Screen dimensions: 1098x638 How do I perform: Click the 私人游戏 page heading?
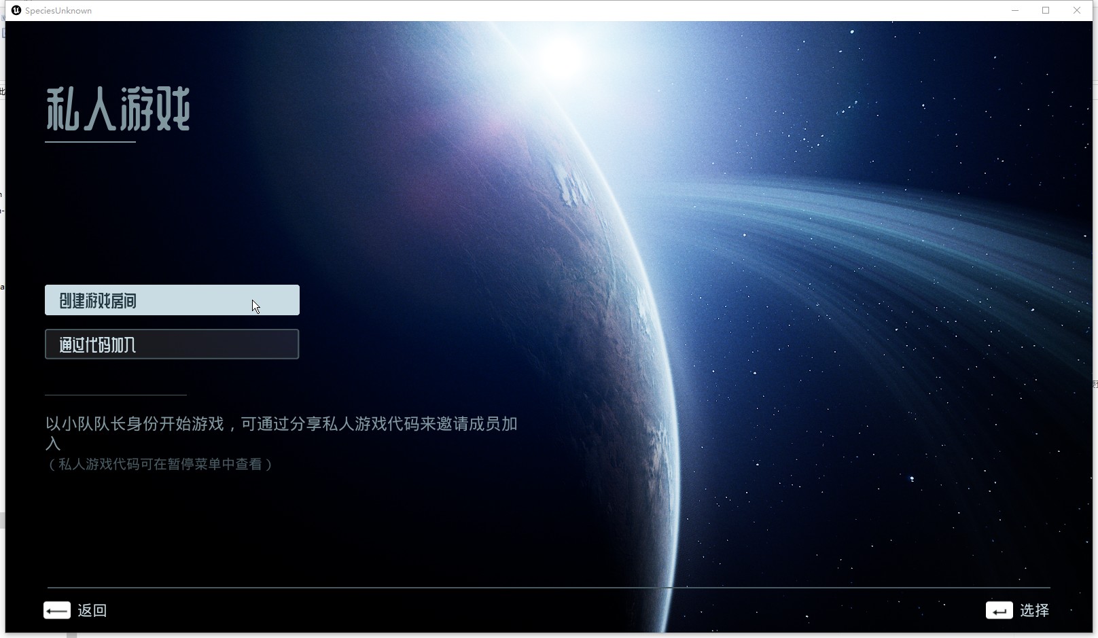[118, 109]
